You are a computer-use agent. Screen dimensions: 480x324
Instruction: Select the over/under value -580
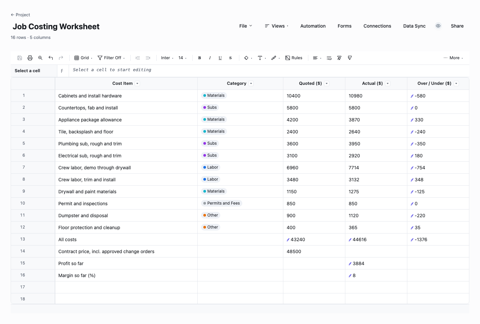[x=438, y=96]
